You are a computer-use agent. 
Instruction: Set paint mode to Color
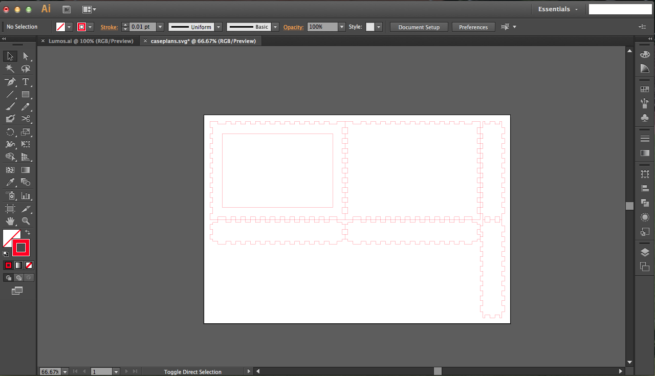(x=8, y=265)
